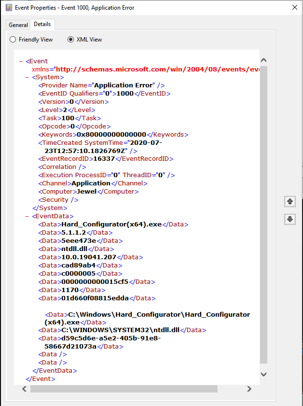Viewport: 303px width, 406px height.
Task: Click the Version 0 line
Action: click(73, 102)
